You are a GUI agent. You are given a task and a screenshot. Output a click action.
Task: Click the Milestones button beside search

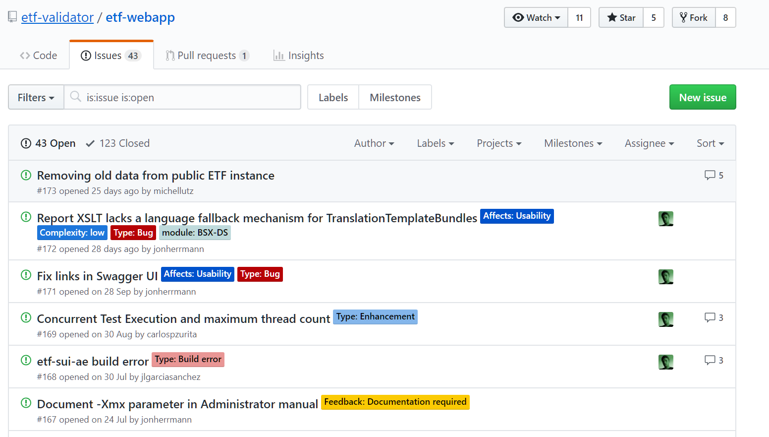coord(395,97)
